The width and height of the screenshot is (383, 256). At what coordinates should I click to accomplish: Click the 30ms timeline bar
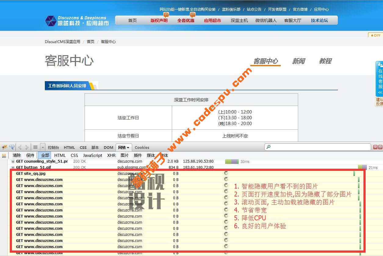click(x=232, y=161)
